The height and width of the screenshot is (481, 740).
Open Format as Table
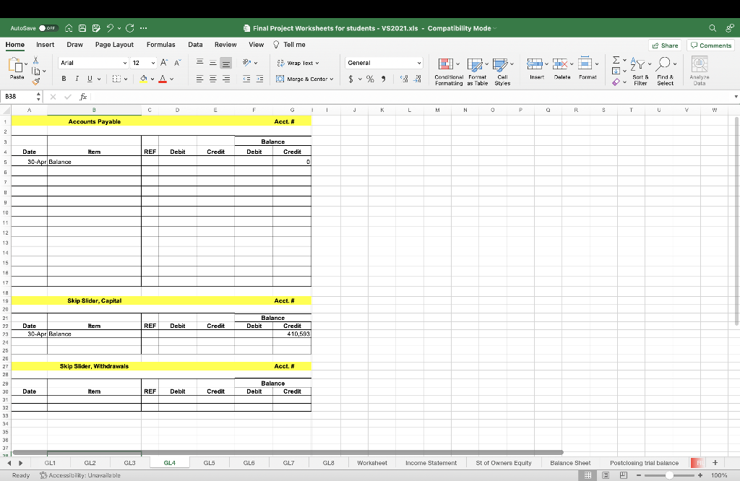coord(477,71)
